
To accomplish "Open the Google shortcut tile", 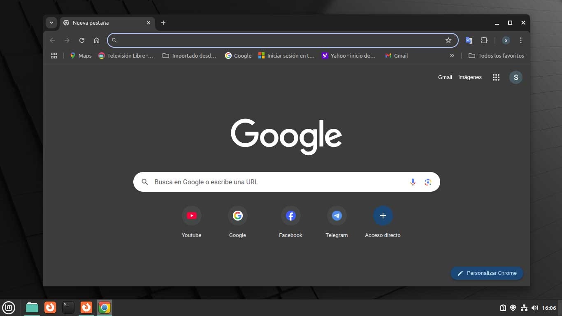I will pyautogui.click(x=238, y=223).
